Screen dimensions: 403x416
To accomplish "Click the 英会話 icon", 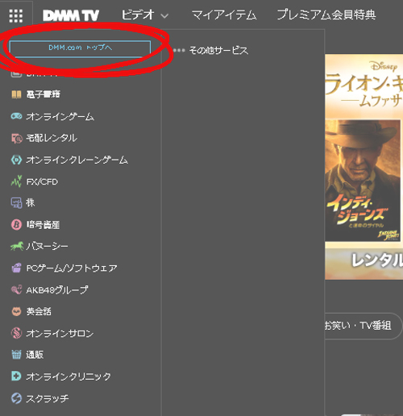I will pos(16,311).
